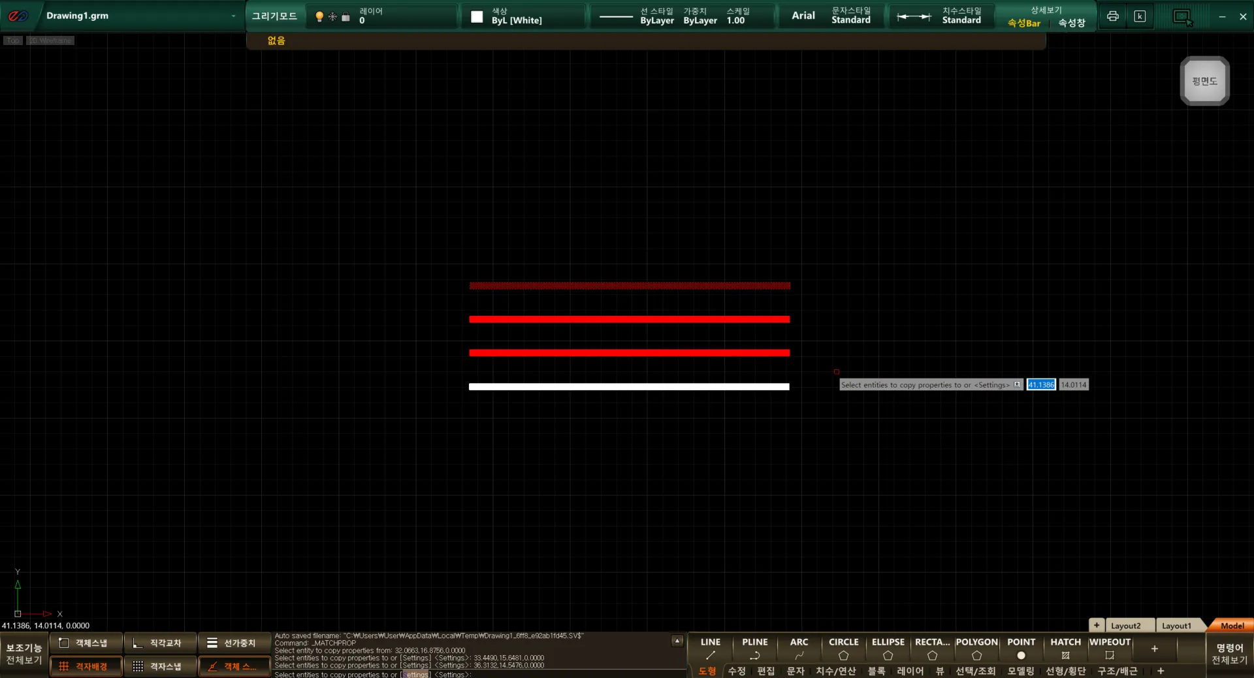
Task: Click the 평면도 plan view button
Action: click(1204, 81)
